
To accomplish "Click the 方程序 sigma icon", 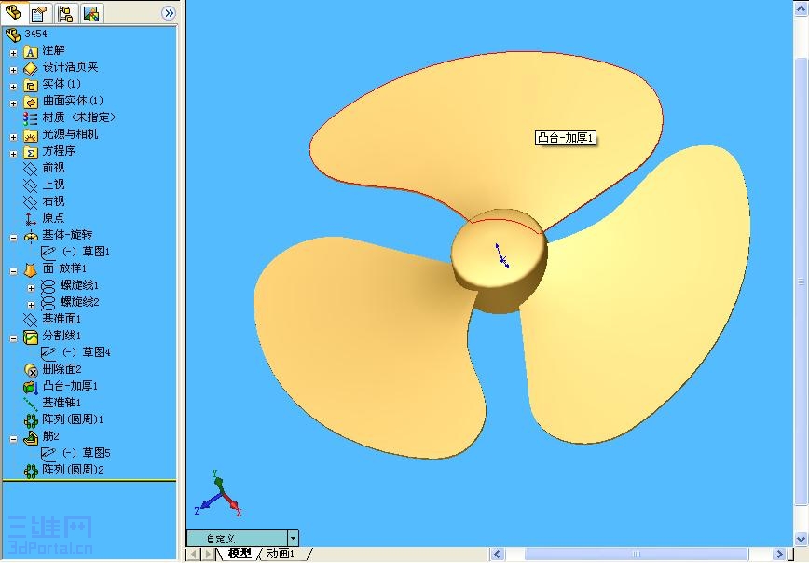I will tap(31, 153).
